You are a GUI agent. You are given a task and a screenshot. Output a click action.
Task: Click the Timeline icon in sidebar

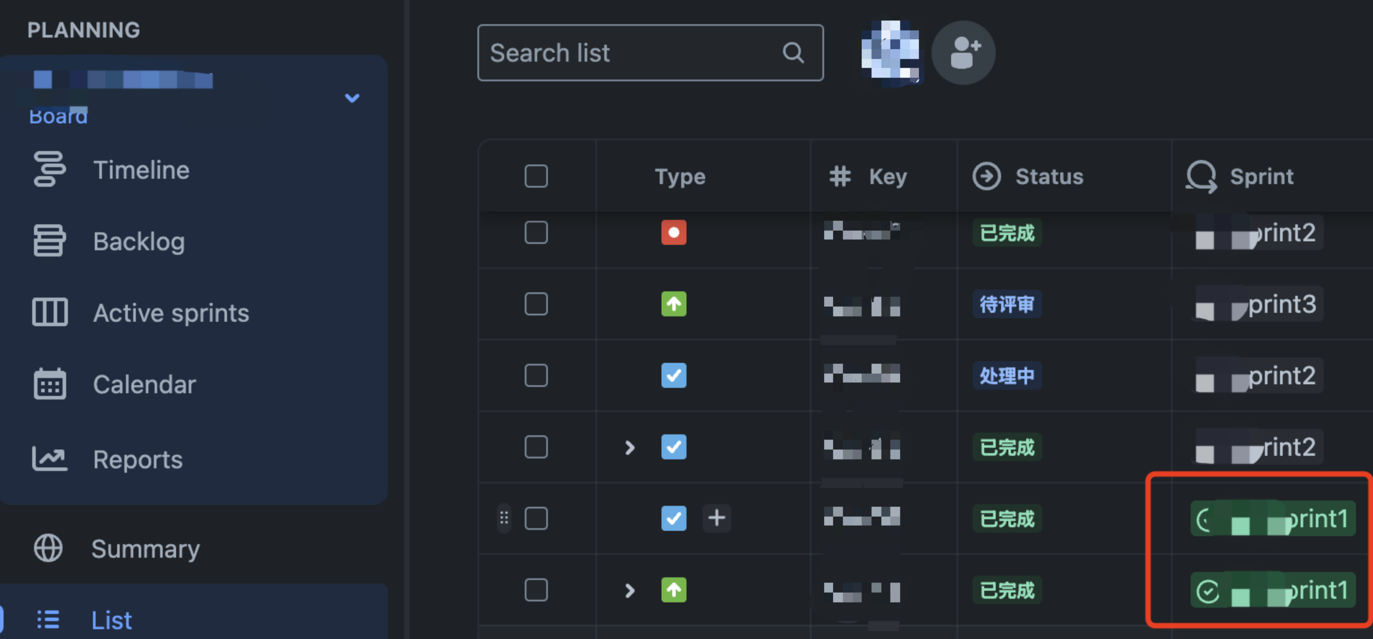(50, 169)
